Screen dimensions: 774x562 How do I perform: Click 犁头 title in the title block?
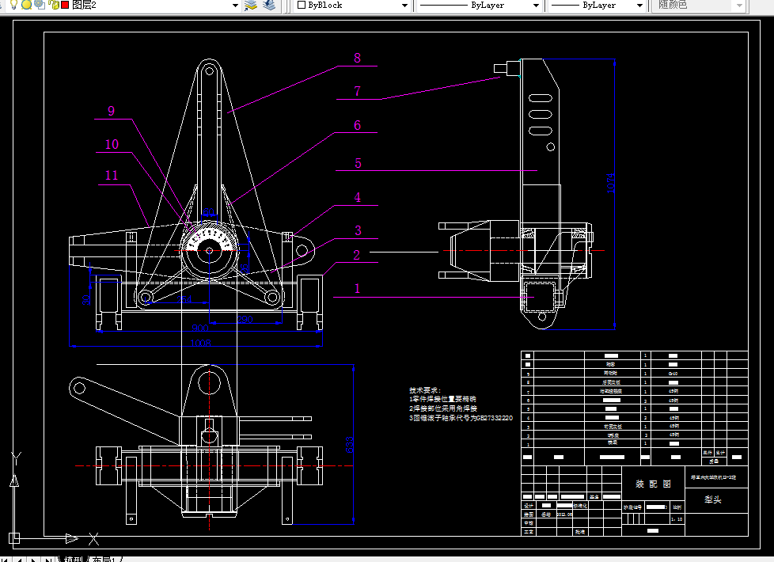pos(713,499)
